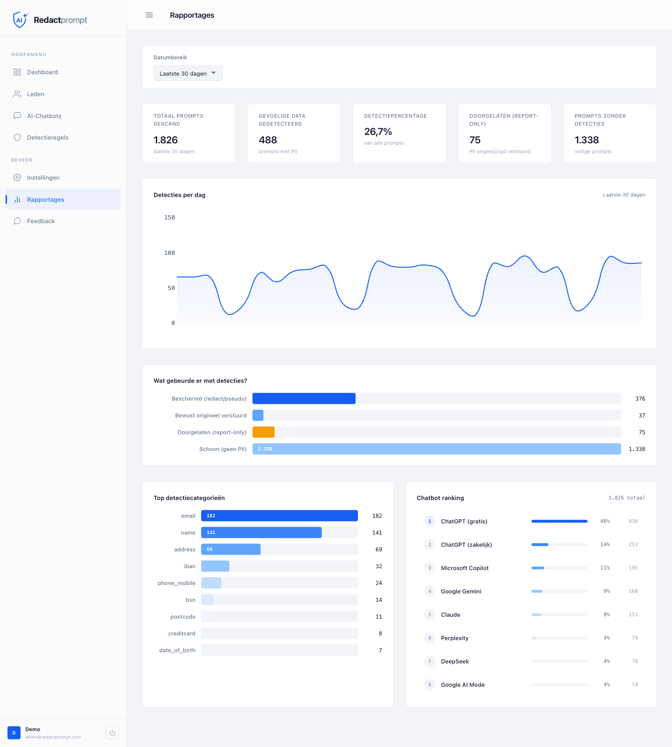Click the date_of_birth category label
This screenshot has height=747, width=672.
pyautogui.click(x=177, y=650)
